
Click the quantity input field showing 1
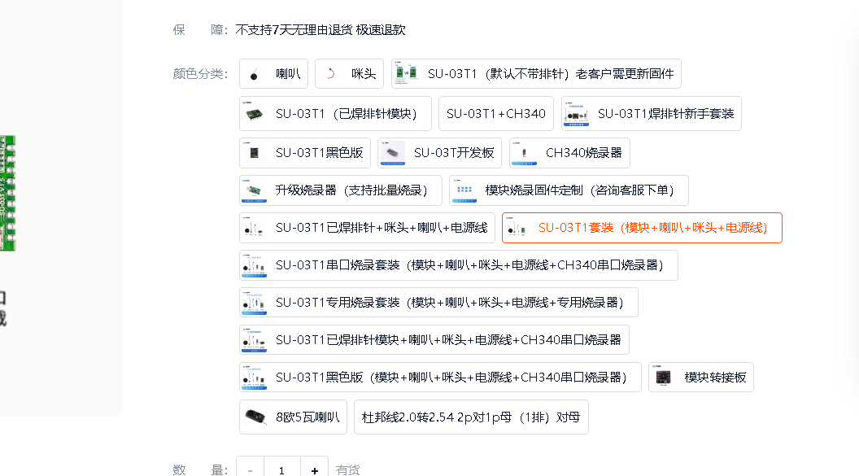click(x=281, y=469)
